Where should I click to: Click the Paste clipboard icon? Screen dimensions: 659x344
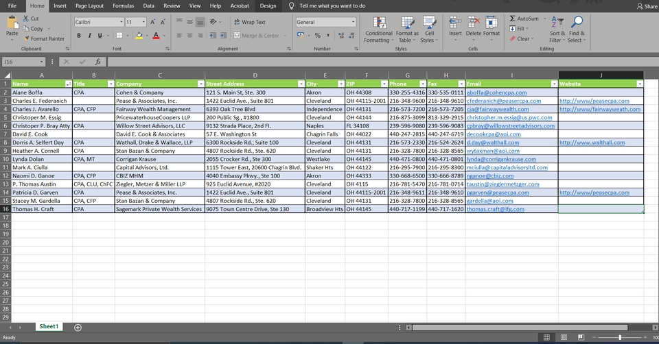(x=12, y=22)
